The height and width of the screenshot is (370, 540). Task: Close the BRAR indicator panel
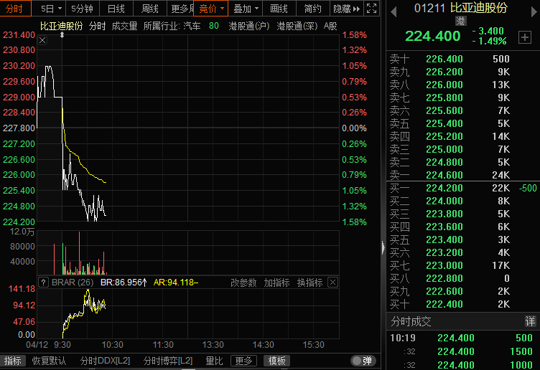tap(332, 283)
